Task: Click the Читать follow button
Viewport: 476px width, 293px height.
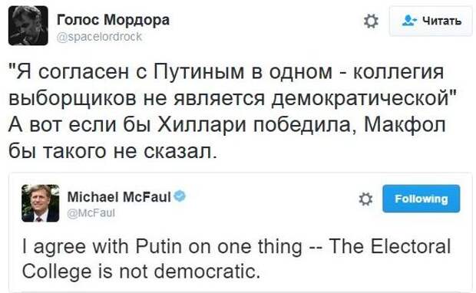Action: point(431,21)
